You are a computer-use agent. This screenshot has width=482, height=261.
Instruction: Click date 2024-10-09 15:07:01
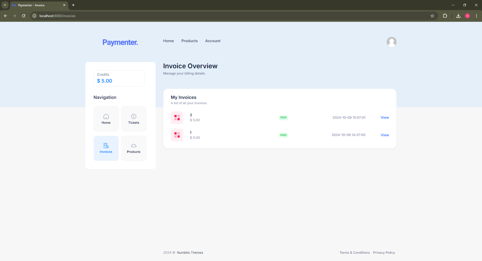pyautogui.click(x=349, y=117)
